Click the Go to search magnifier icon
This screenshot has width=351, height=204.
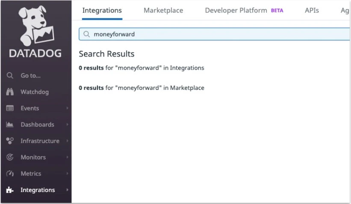10,75
